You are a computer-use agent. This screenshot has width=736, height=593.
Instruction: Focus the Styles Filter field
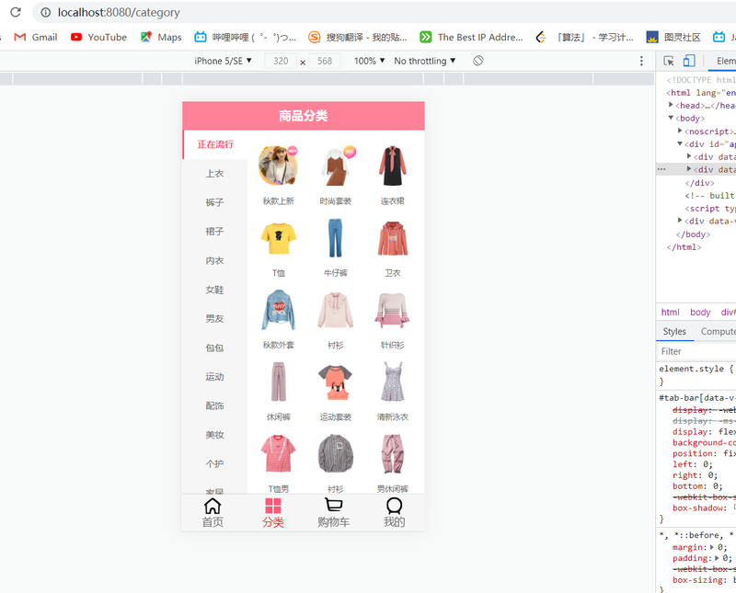pos(697,351)
